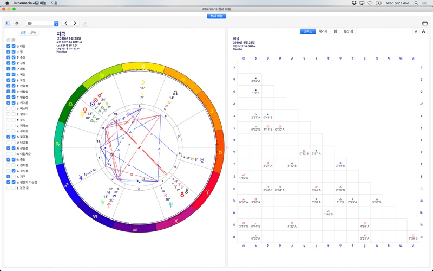Click the blue Sun glyph in chart wheel
This screenshot has width=433, height=271.
(x=92, y=104)
